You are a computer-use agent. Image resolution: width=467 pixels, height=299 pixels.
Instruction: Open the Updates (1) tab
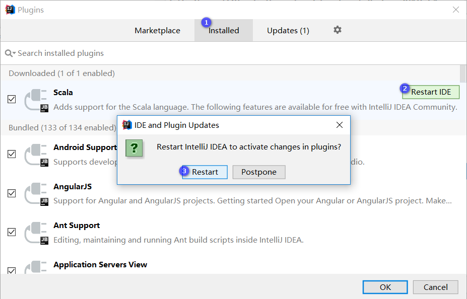coord(288,31)
